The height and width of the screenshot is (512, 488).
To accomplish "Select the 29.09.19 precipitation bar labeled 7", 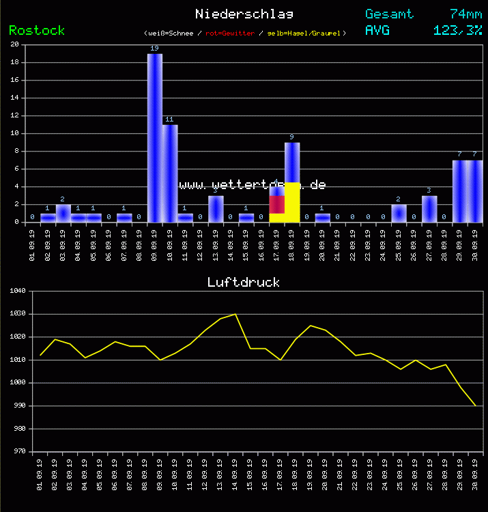I will 459,191.
